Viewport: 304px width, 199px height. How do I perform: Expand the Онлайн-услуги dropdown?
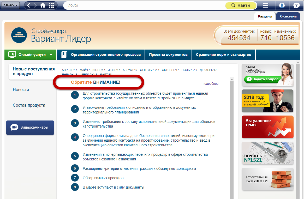31,55
